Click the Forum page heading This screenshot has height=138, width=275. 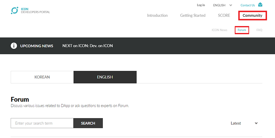point(20,99)
